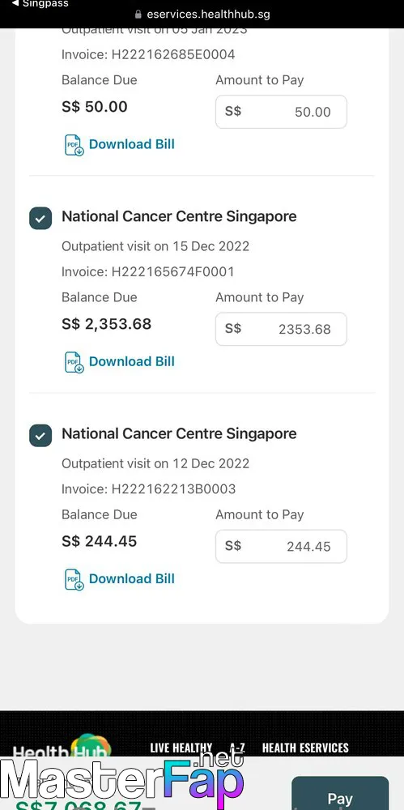The height and width of the screenshot is (810, 404).
Task: Click PDF icon for the S$ 50.00 bill
Action: [x=74, y=145]
